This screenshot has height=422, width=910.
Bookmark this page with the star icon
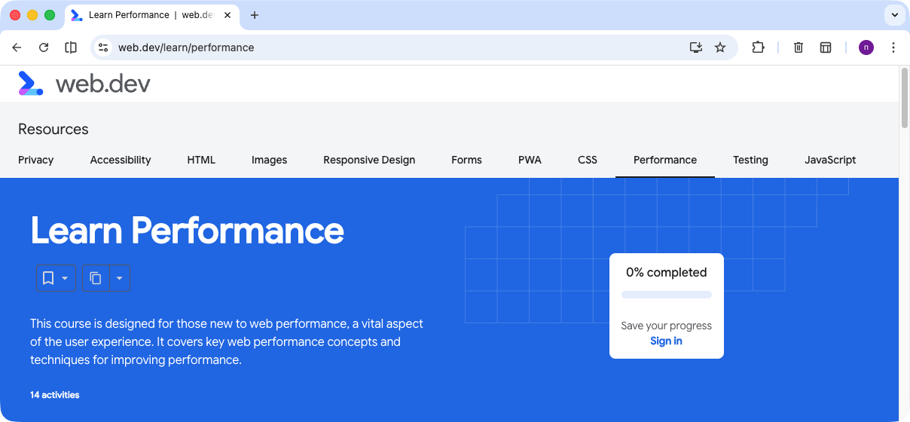tap(720, 47)
